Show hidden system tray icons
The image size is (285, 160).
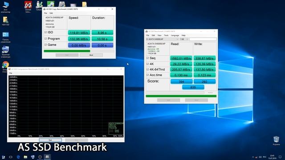(x=253, y=157)
